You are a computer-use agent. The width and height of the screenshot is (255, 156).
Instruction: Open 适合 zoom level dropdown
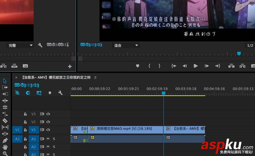[126, 45]
